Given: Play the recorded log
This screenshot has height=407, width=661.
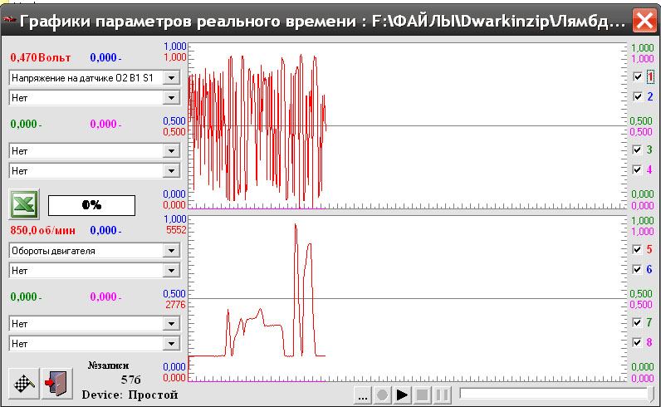Looking at the screenshot, I should [x=402, y=395].
